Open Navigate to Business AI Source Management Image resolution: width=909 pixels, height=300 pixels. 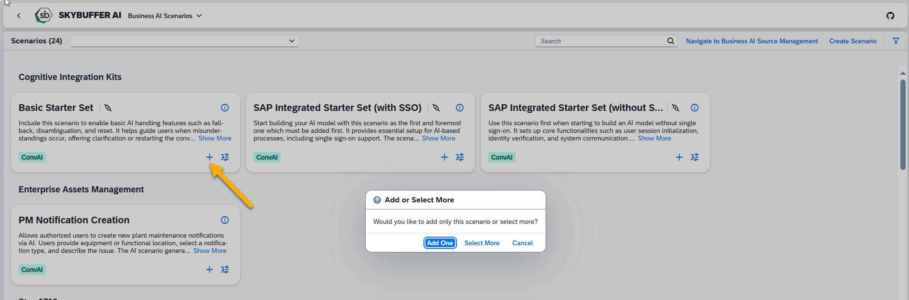click(x=752, y=41)
